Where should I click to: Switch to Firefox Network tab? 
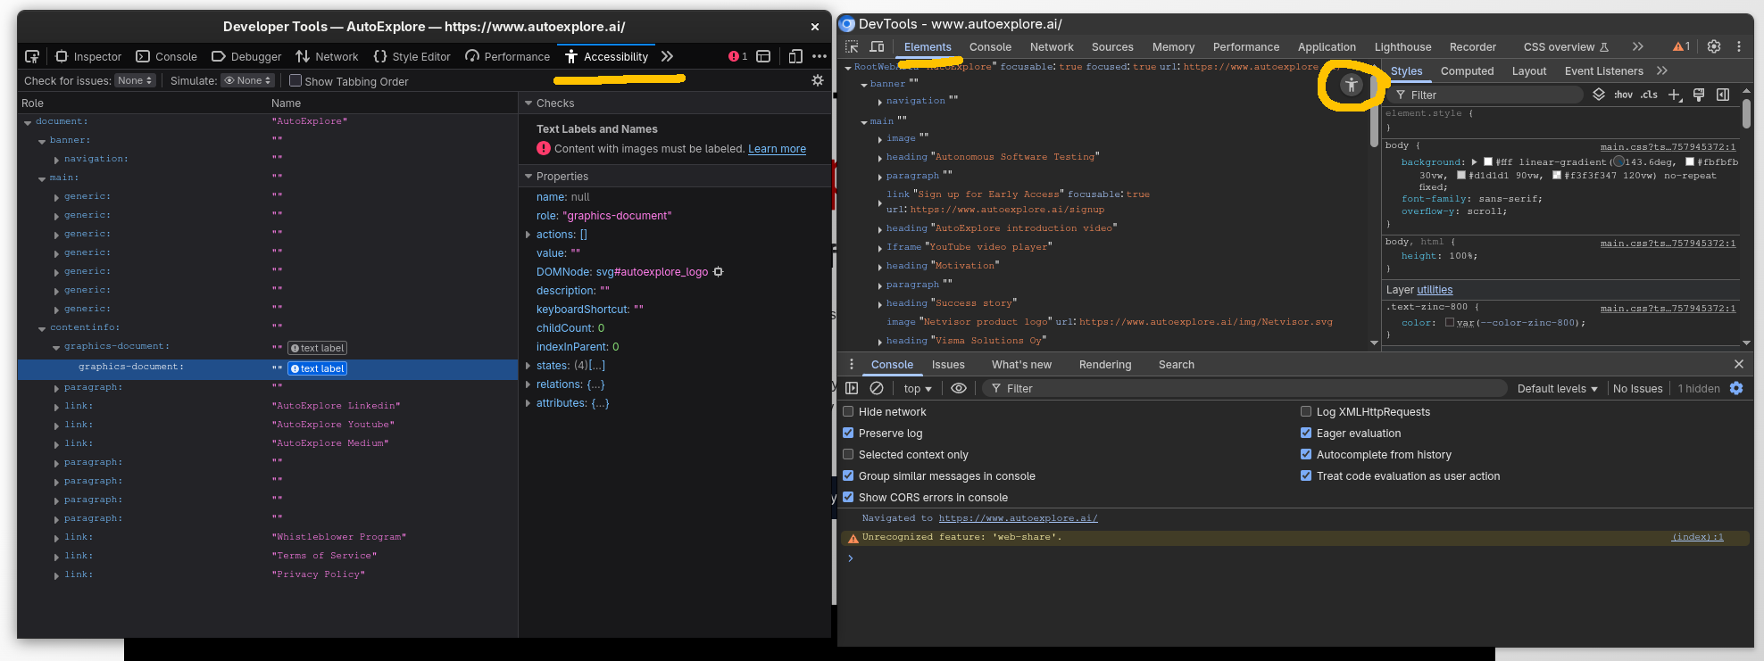tap(327, 56)
